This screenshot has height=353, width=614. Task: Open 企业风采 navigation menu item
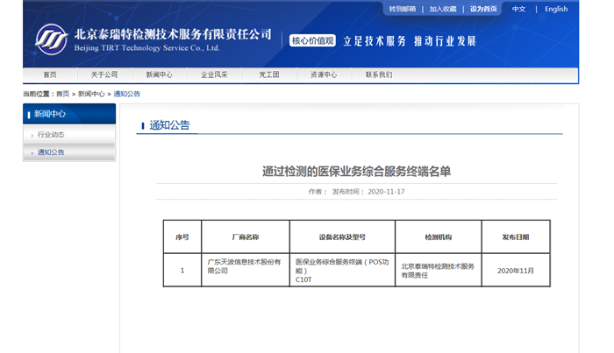[x=214, y=74]
